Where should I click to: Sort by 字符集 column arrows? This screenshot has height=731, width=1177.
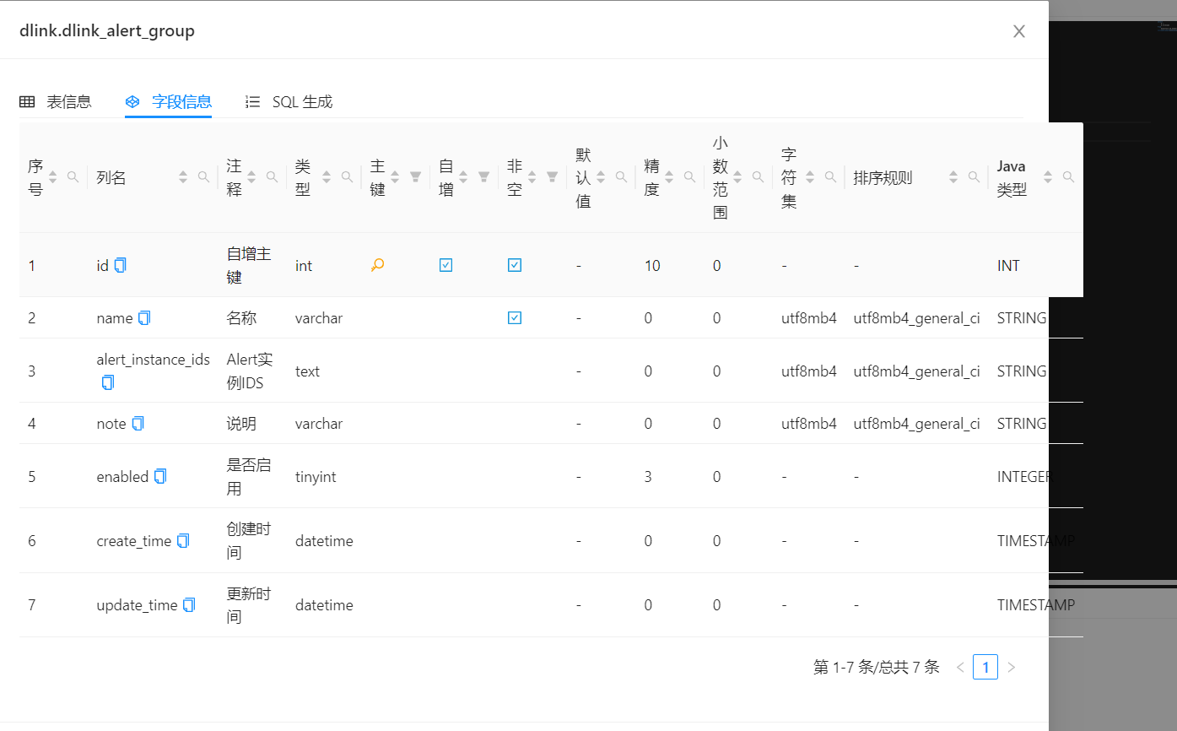click(x=810, y=177)
